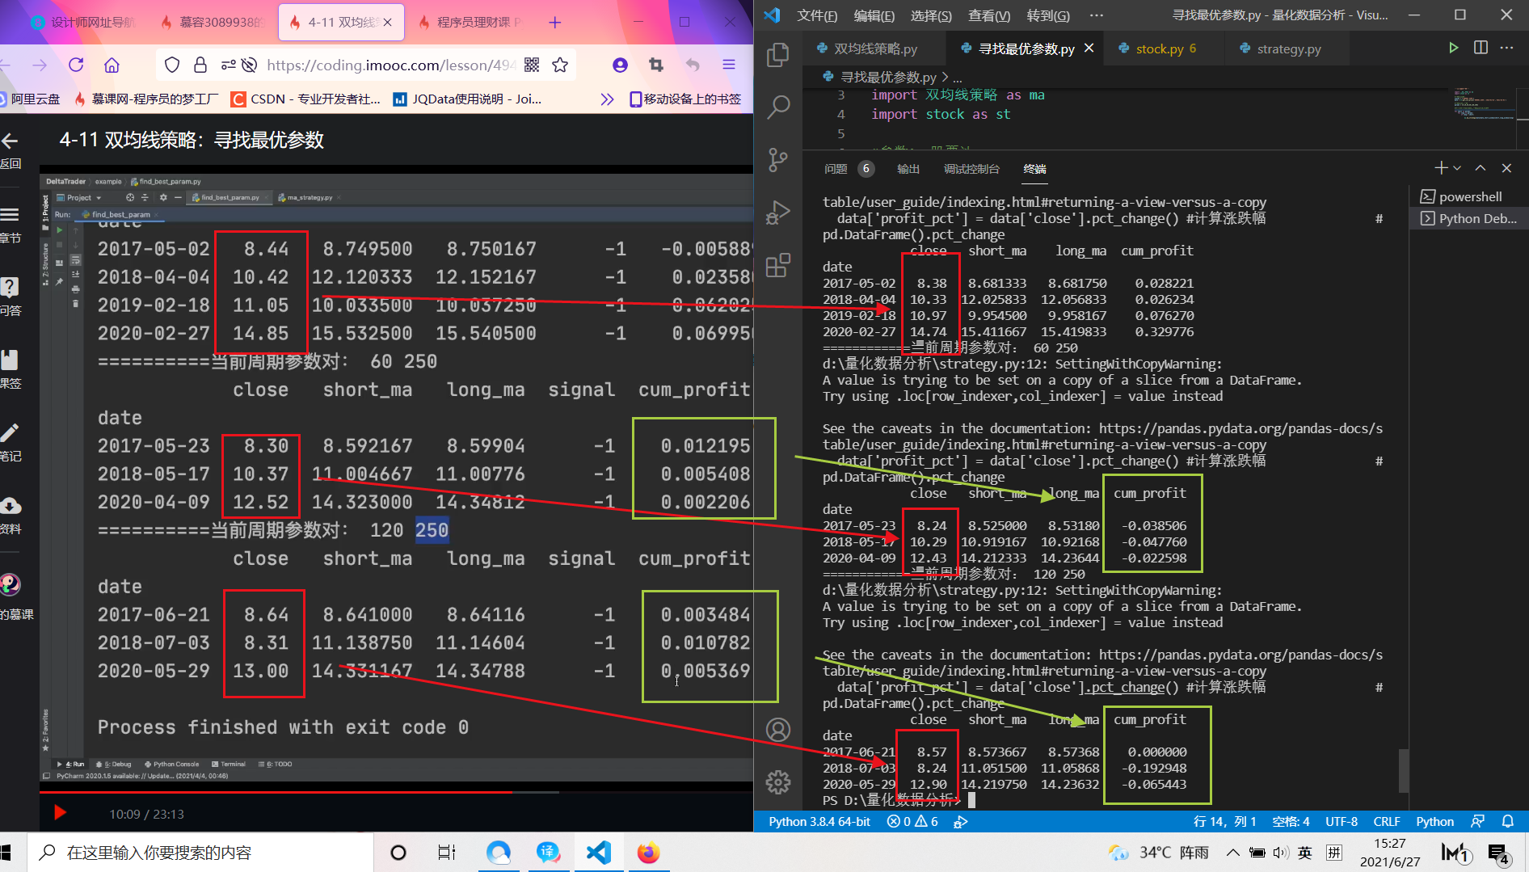Viewport: 1529px width, 872px height.
Task: Open QR code icon in address bar
Action: tap(532, 65)
